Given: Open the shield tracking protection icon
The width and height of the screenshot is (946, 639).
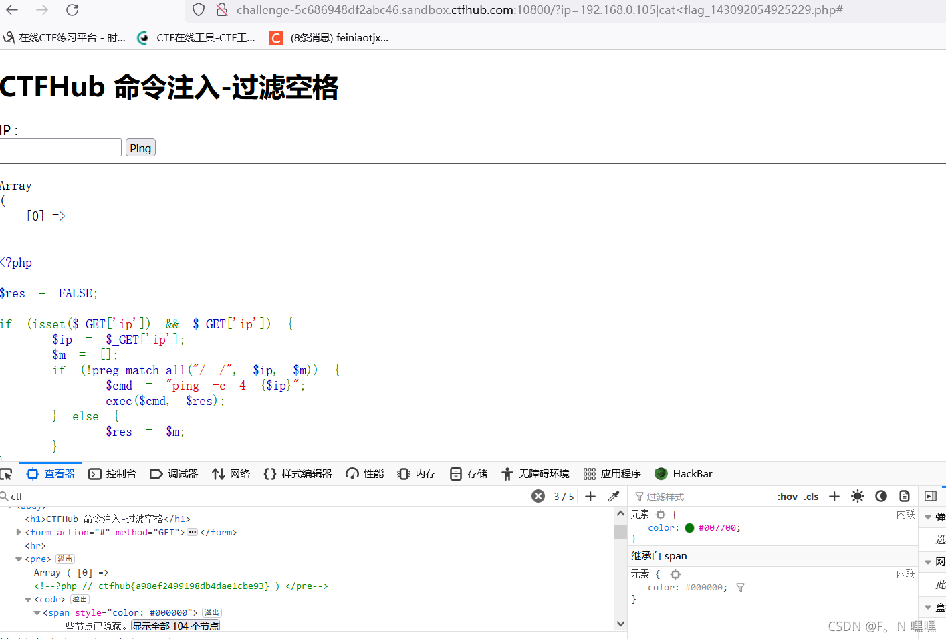Looking at the screenshot, I should click(x=199, y=10).
